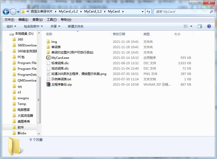Select the s3 folder in the sidebar
The height and width of the screenshot is (159, 217).
click(x=17, y=92)
